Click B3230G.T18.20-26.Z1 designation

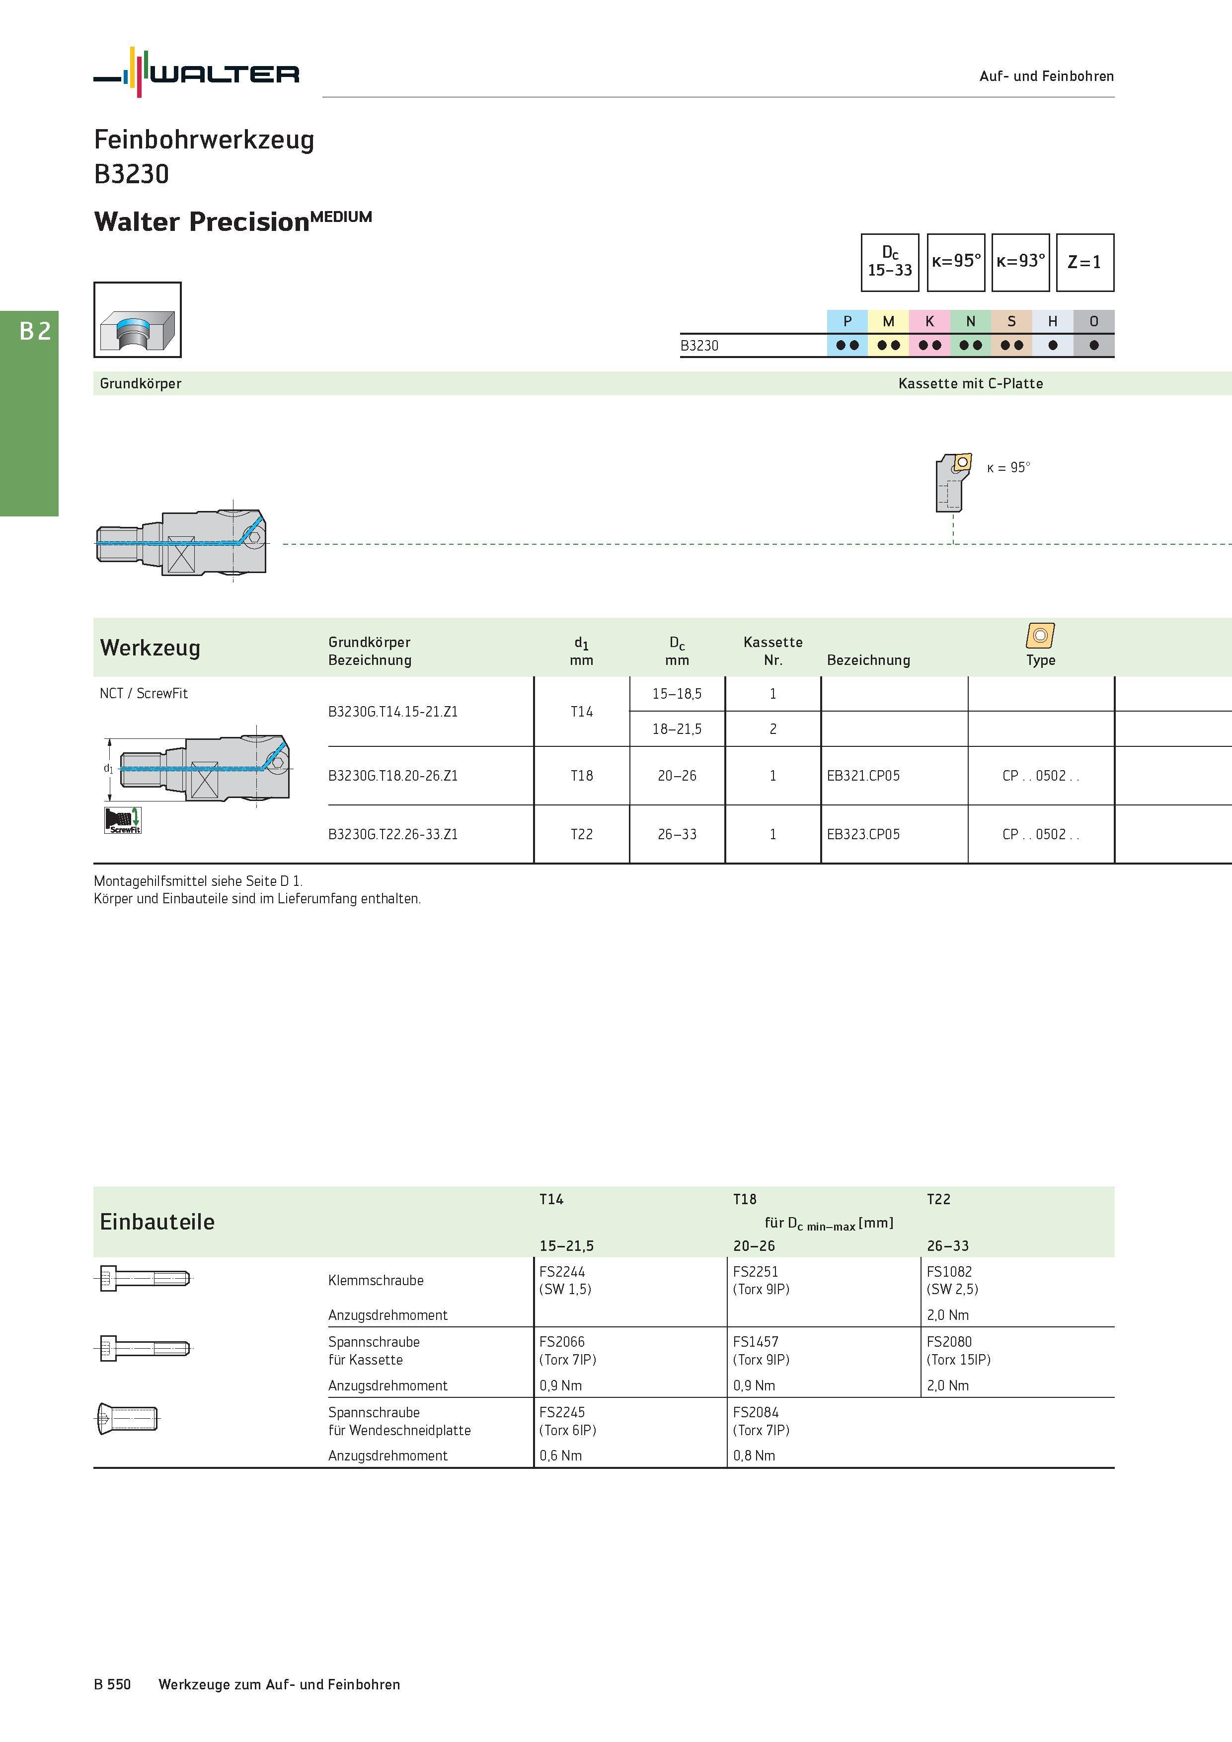392,775
